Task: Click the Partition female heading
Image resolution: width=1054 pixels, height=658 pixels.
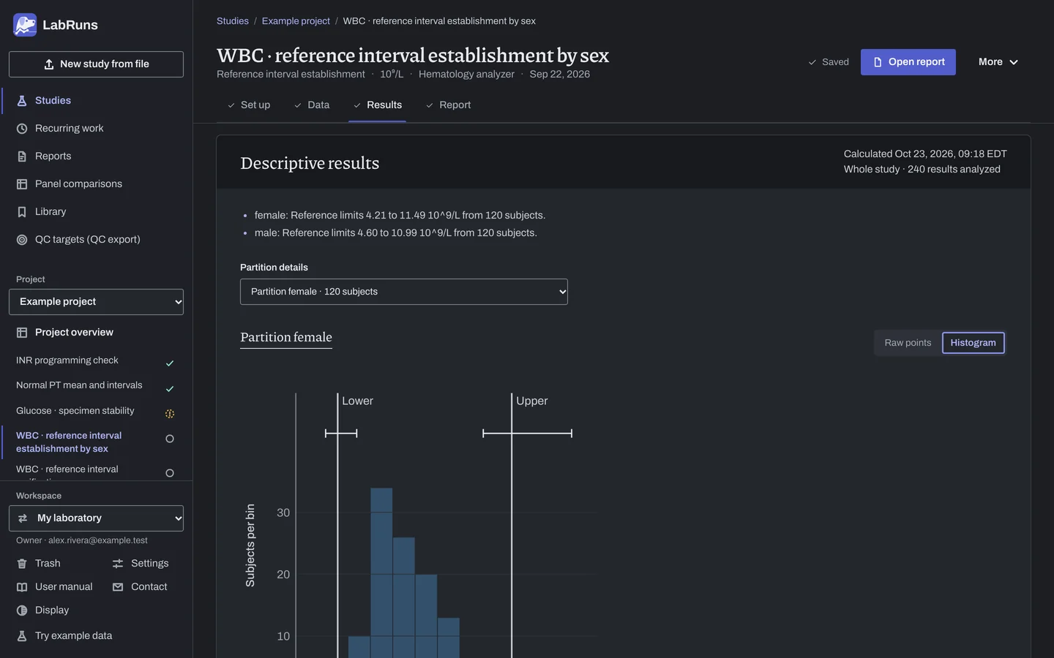Action: click(286, 337)
